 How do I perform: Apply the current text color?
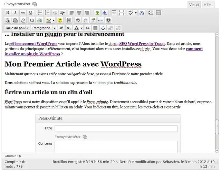point(77,28)
